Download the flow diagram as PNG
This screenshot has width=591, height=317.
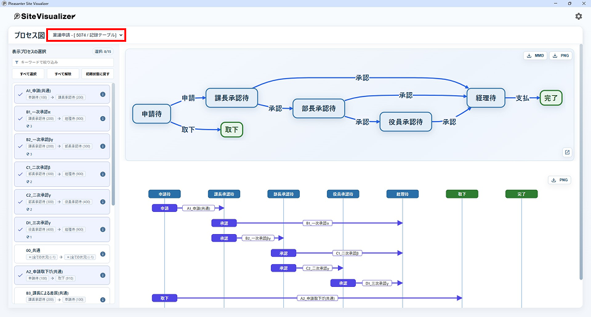click(x=561, y=56)
